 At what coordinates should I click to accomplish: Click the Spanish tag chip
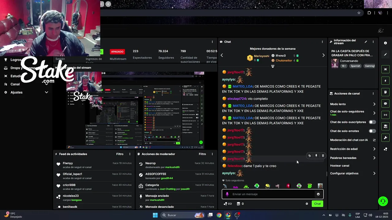click(x=356, y=66)
